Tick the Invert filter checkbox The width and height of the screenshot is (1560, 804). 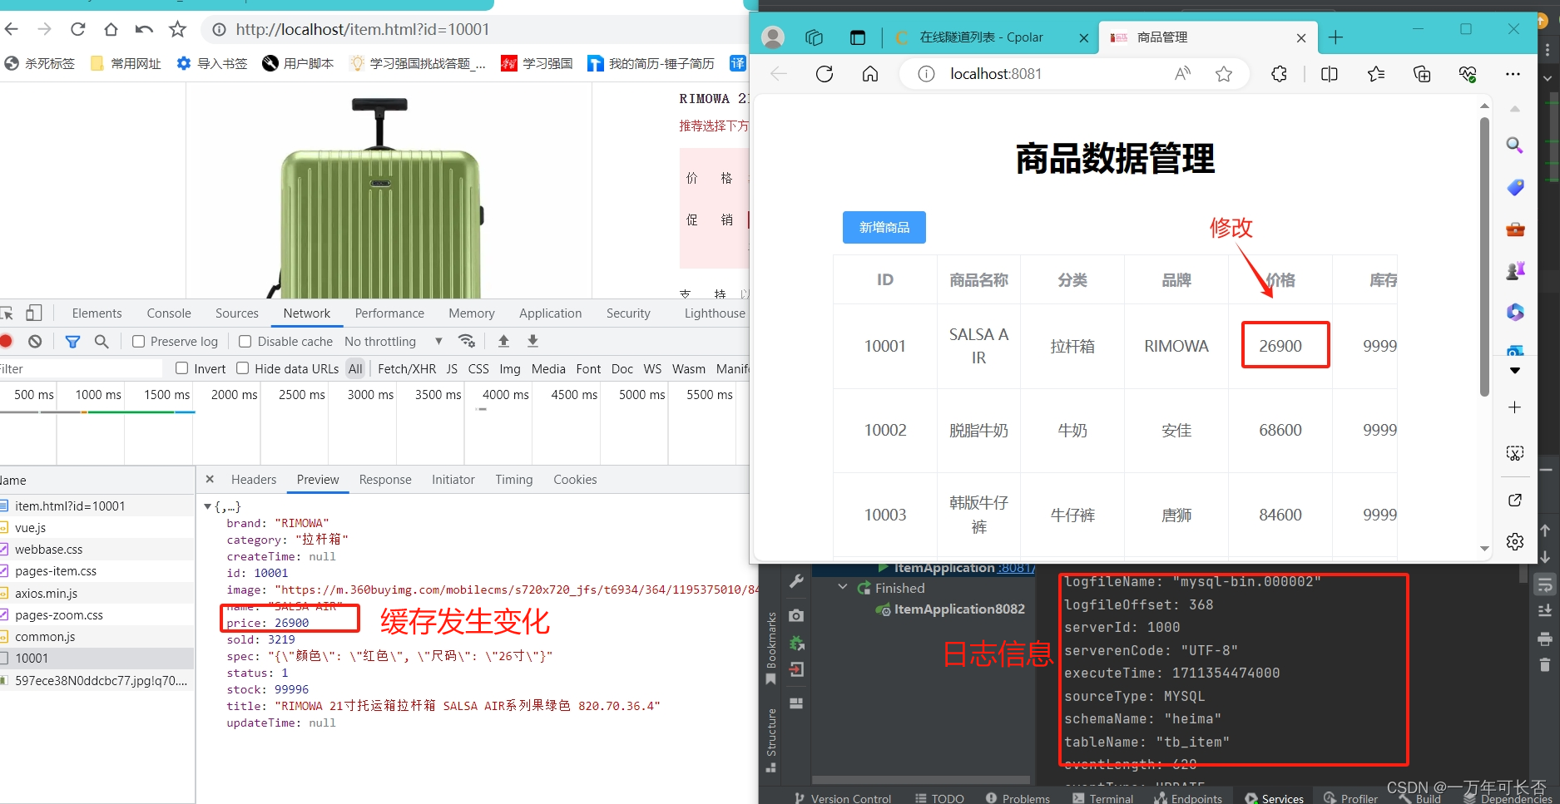coord(181,367)
